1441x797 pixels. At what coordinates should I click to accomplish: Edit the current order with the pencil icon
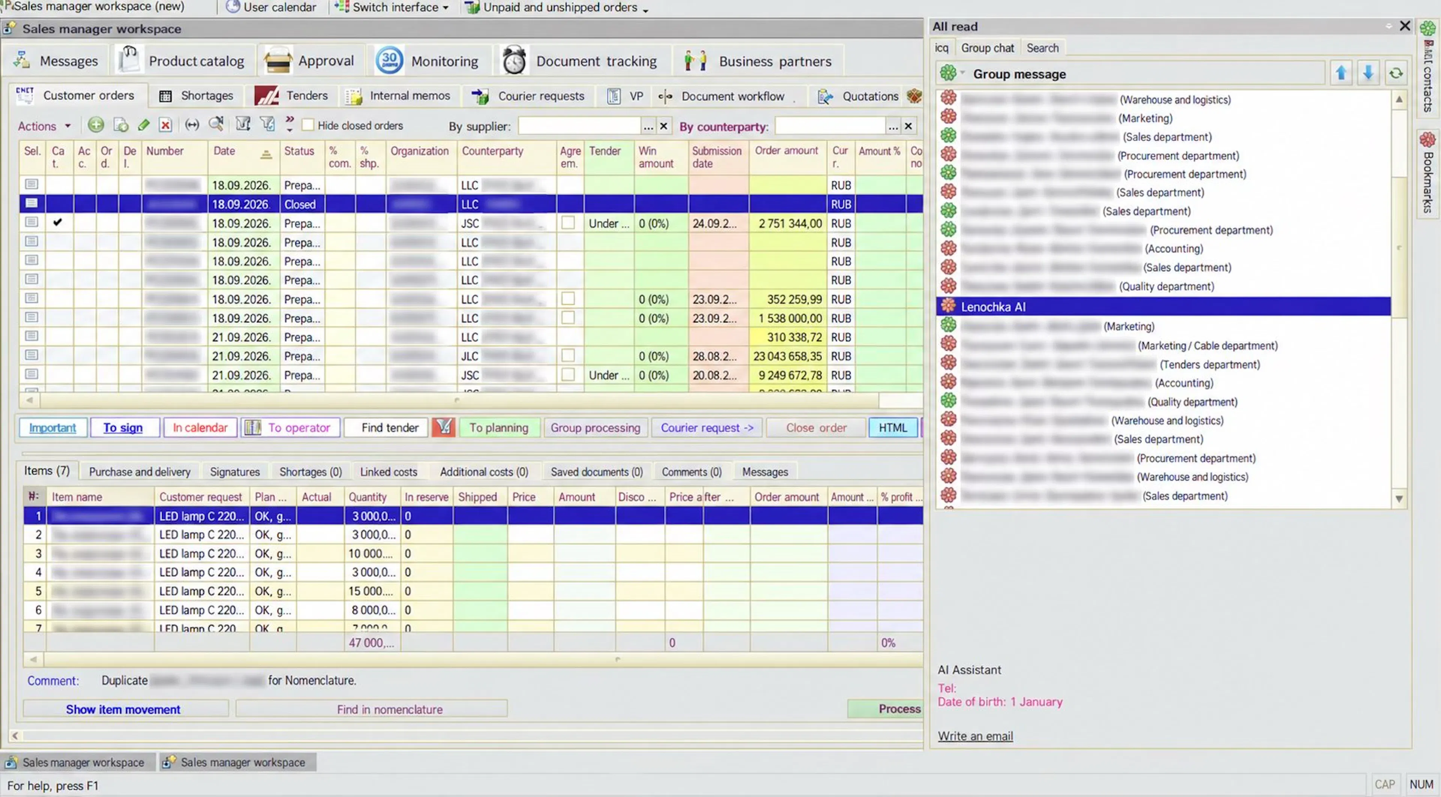pos(144,124)
